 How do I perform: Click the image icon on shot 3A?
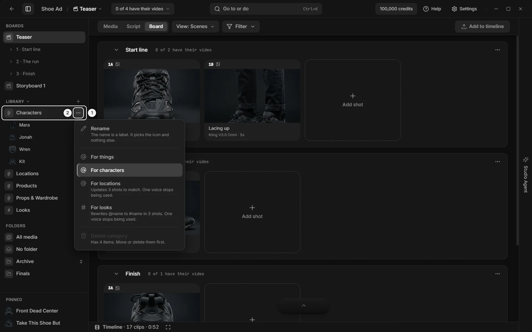coord(117,288)
